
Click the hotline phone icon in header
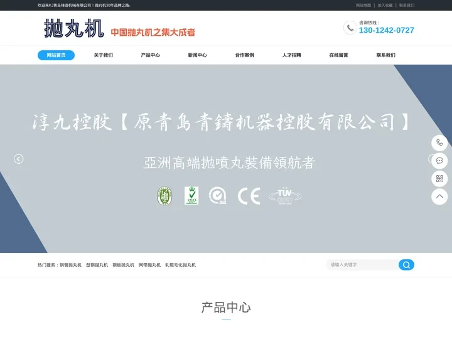350,28
